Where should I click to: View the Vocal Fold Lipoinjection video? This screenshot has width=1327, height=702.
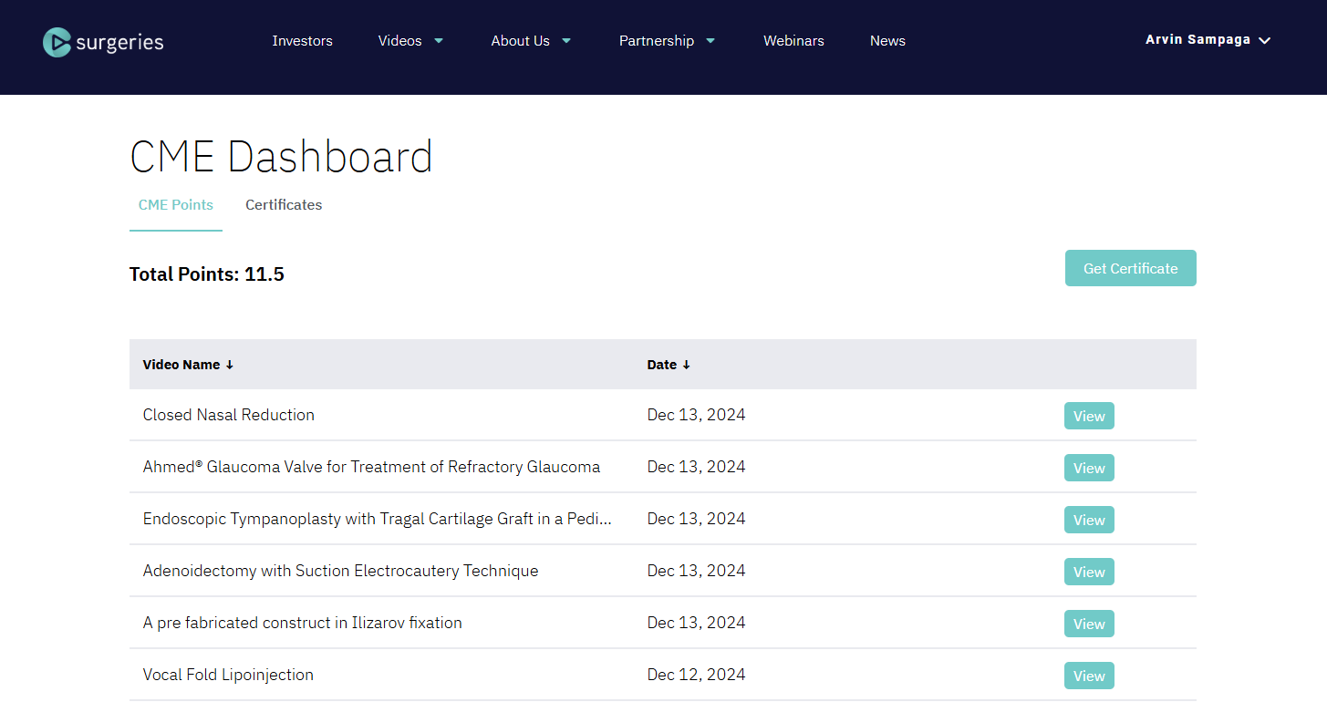click(1089, 676)
